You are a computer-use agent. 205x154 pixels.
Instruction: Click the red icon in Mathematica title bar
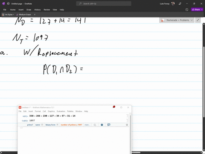pos(114,107)
